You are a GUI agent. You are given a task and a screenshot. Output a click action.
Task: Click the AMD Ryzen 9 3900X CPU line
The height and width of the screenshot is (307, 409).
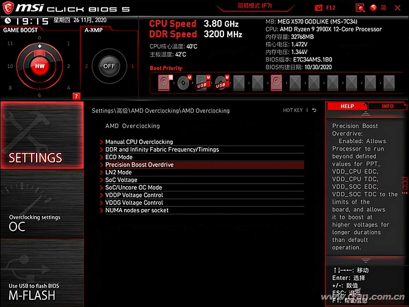coord(324,29)
